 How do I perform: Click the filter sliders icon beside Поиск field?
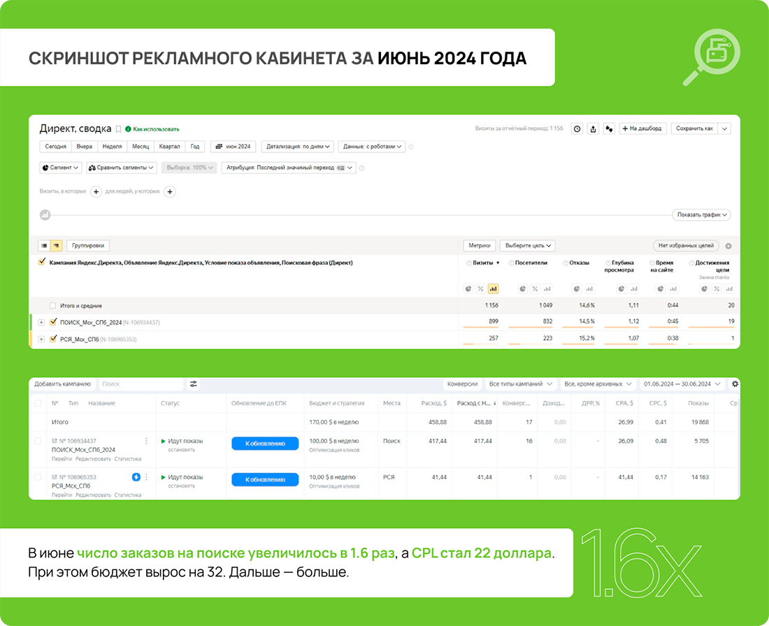point(193,384)
